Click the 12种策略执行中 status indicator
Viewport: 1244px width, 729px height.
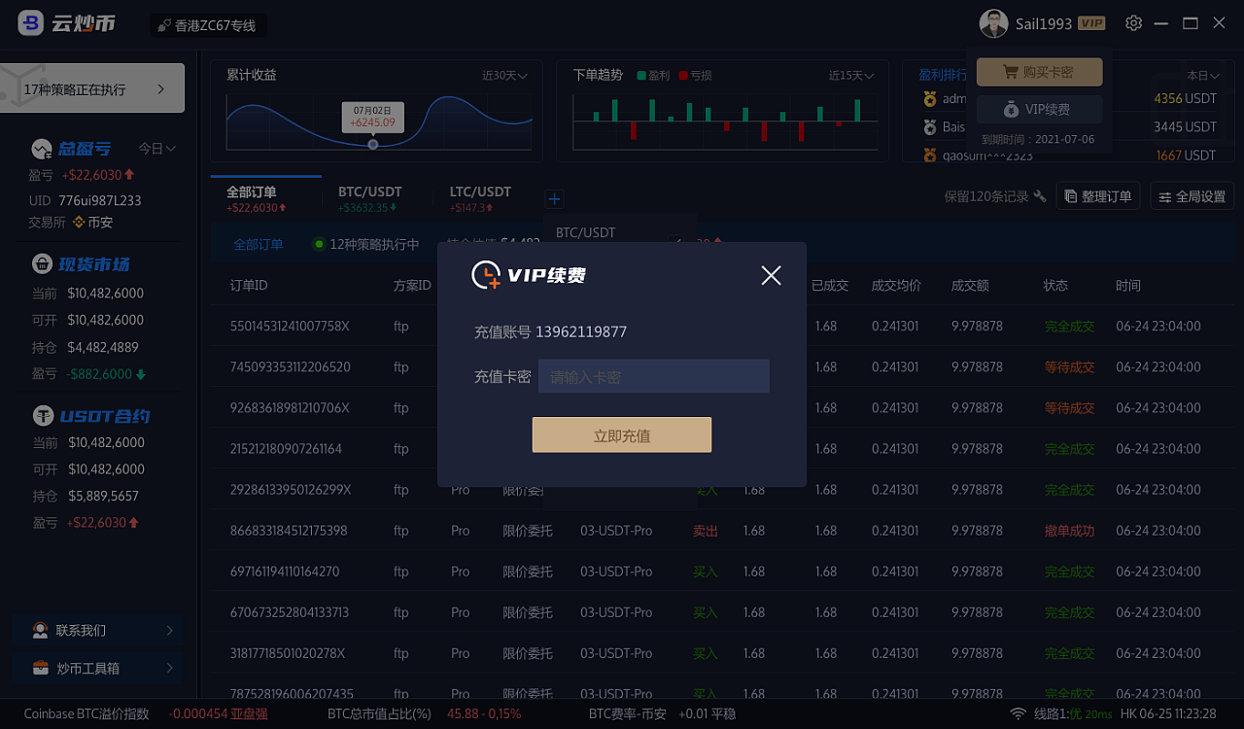(x=365, y=245)
